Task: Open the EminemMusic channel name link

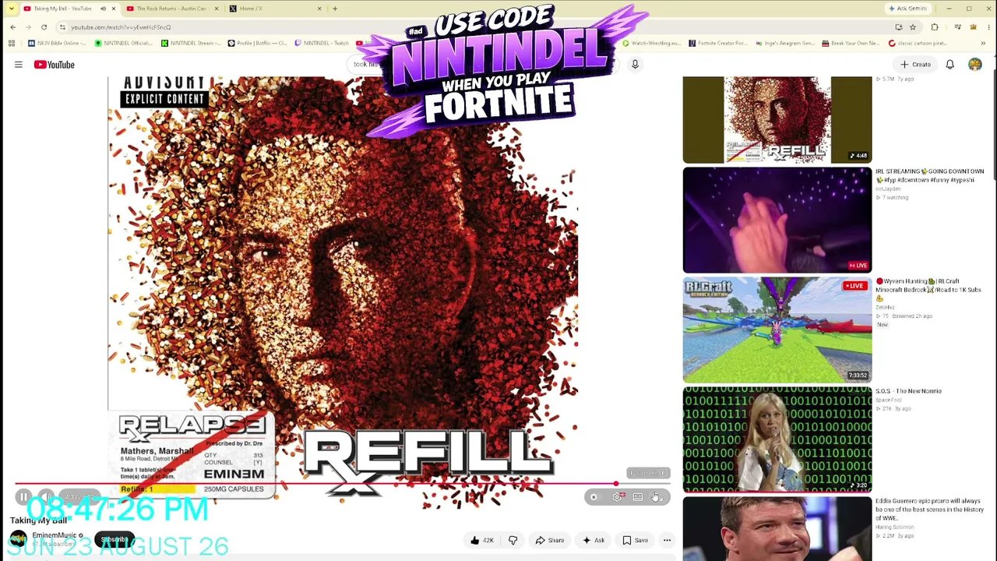Action: click(54, 535)
